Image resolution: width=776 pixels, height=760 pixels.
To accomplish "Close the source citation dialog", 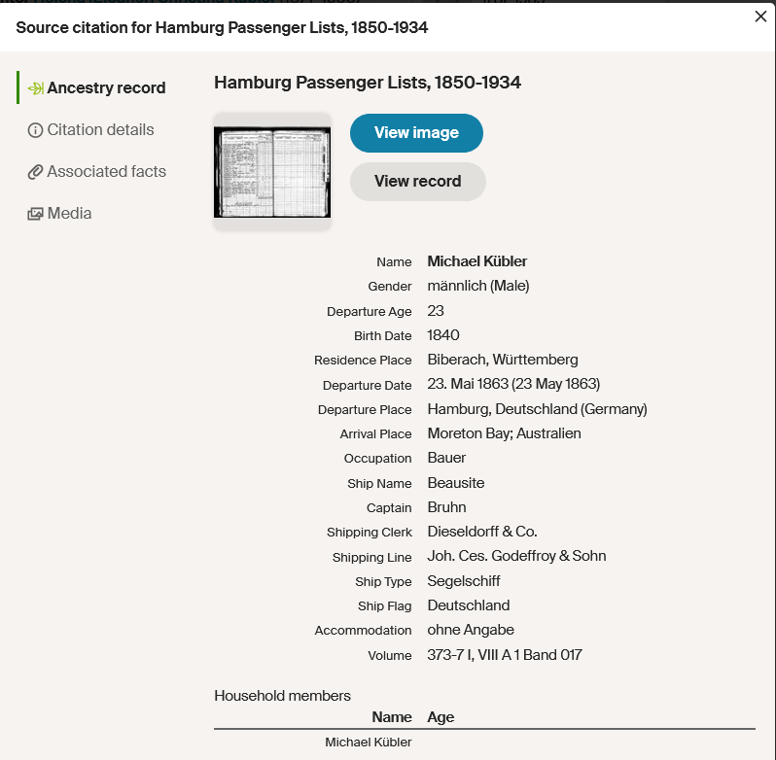I will click(x=760, y=17).
